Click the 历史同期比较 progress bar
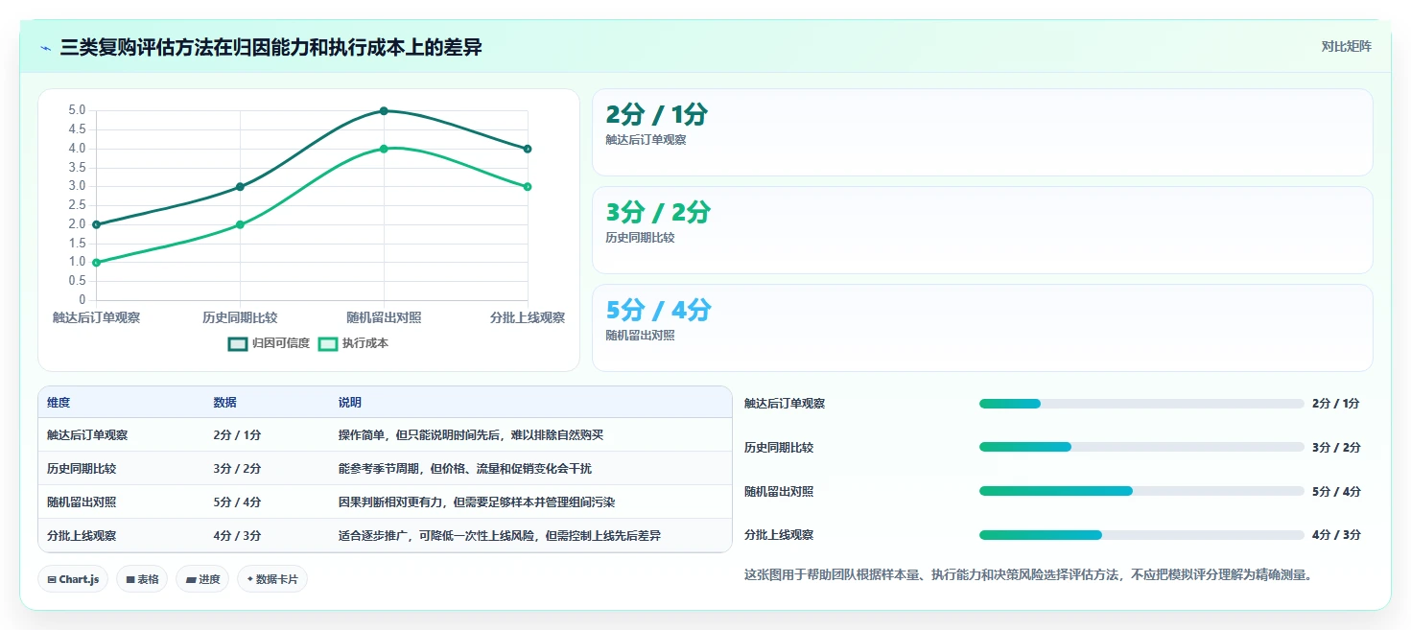 (1141, 447)
